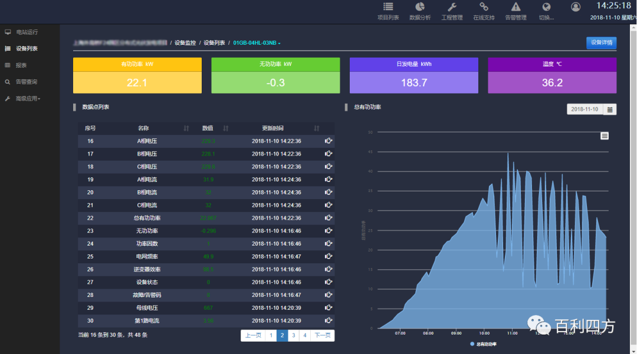Click the 总有功功率 value 22.067
The width and height of the screenshot is (637, 354).
(x=208, y=218)
